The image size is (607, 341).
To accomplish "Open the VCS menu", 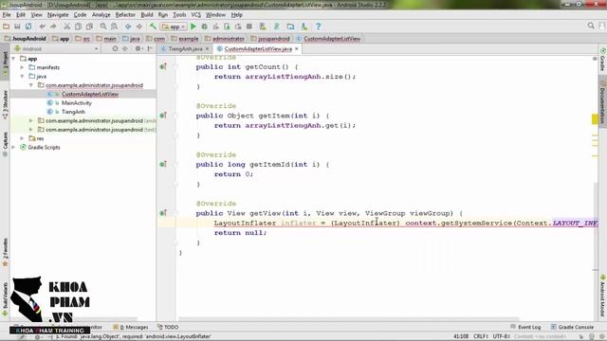I will (x=196, y=15).
